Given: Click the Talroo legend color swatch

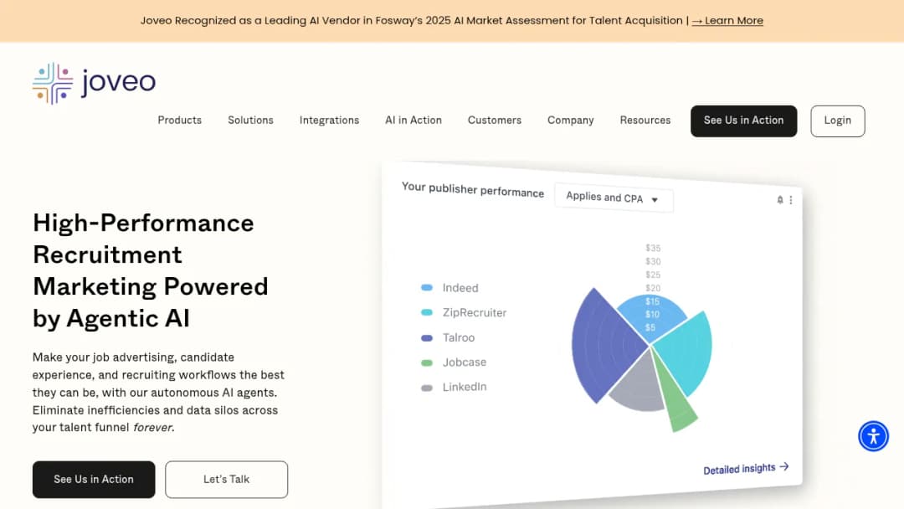Looking at the screenshot, I should tap(427, 337).
